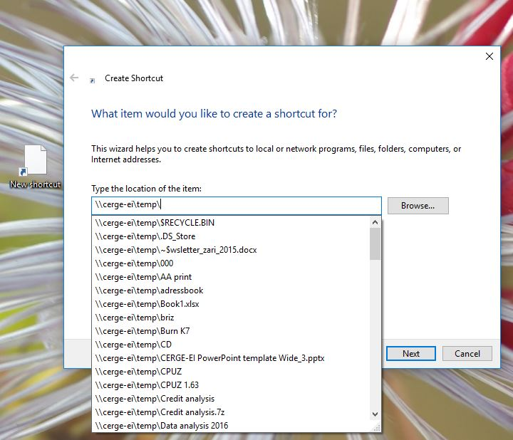Select the Data analysis 2016 suggestion
The height and width of the screenshot is (440, 513).
[x=162, y=426]
